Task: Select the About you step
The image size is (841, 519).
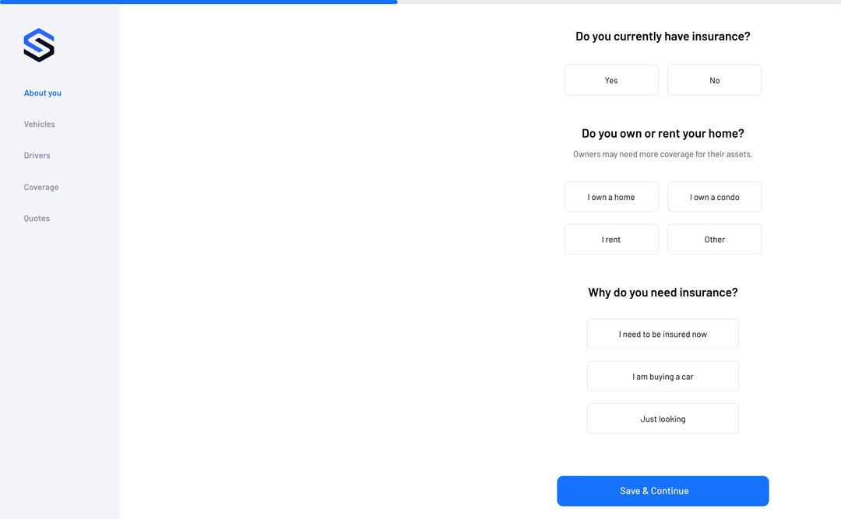Action: (x=42, y=93)
